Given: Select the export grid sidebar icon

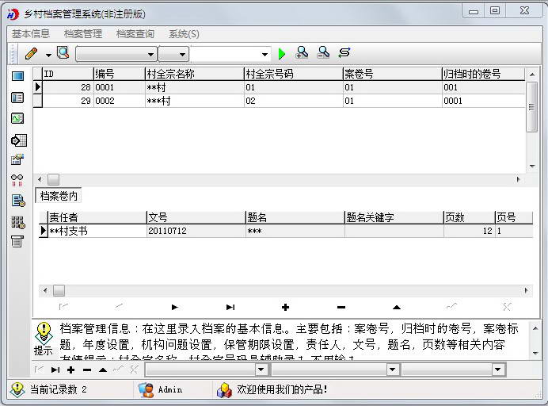Looking at the screenshot, I should point(18,140).
